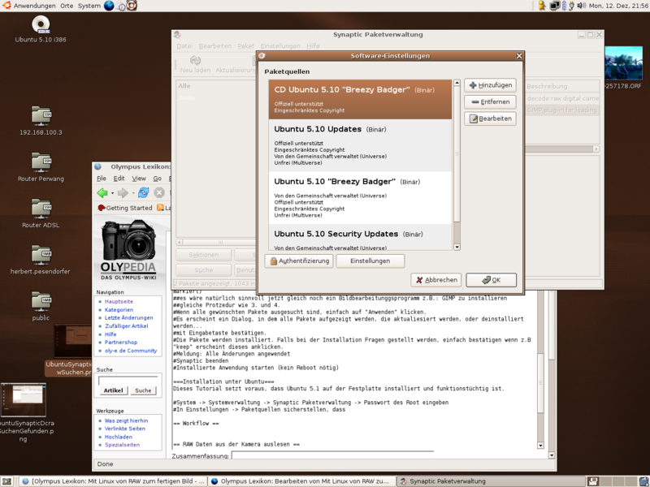Open the "Paket" menu in Synaptic
The height and width of the screenshot is (487, 650).
(246, 45)
